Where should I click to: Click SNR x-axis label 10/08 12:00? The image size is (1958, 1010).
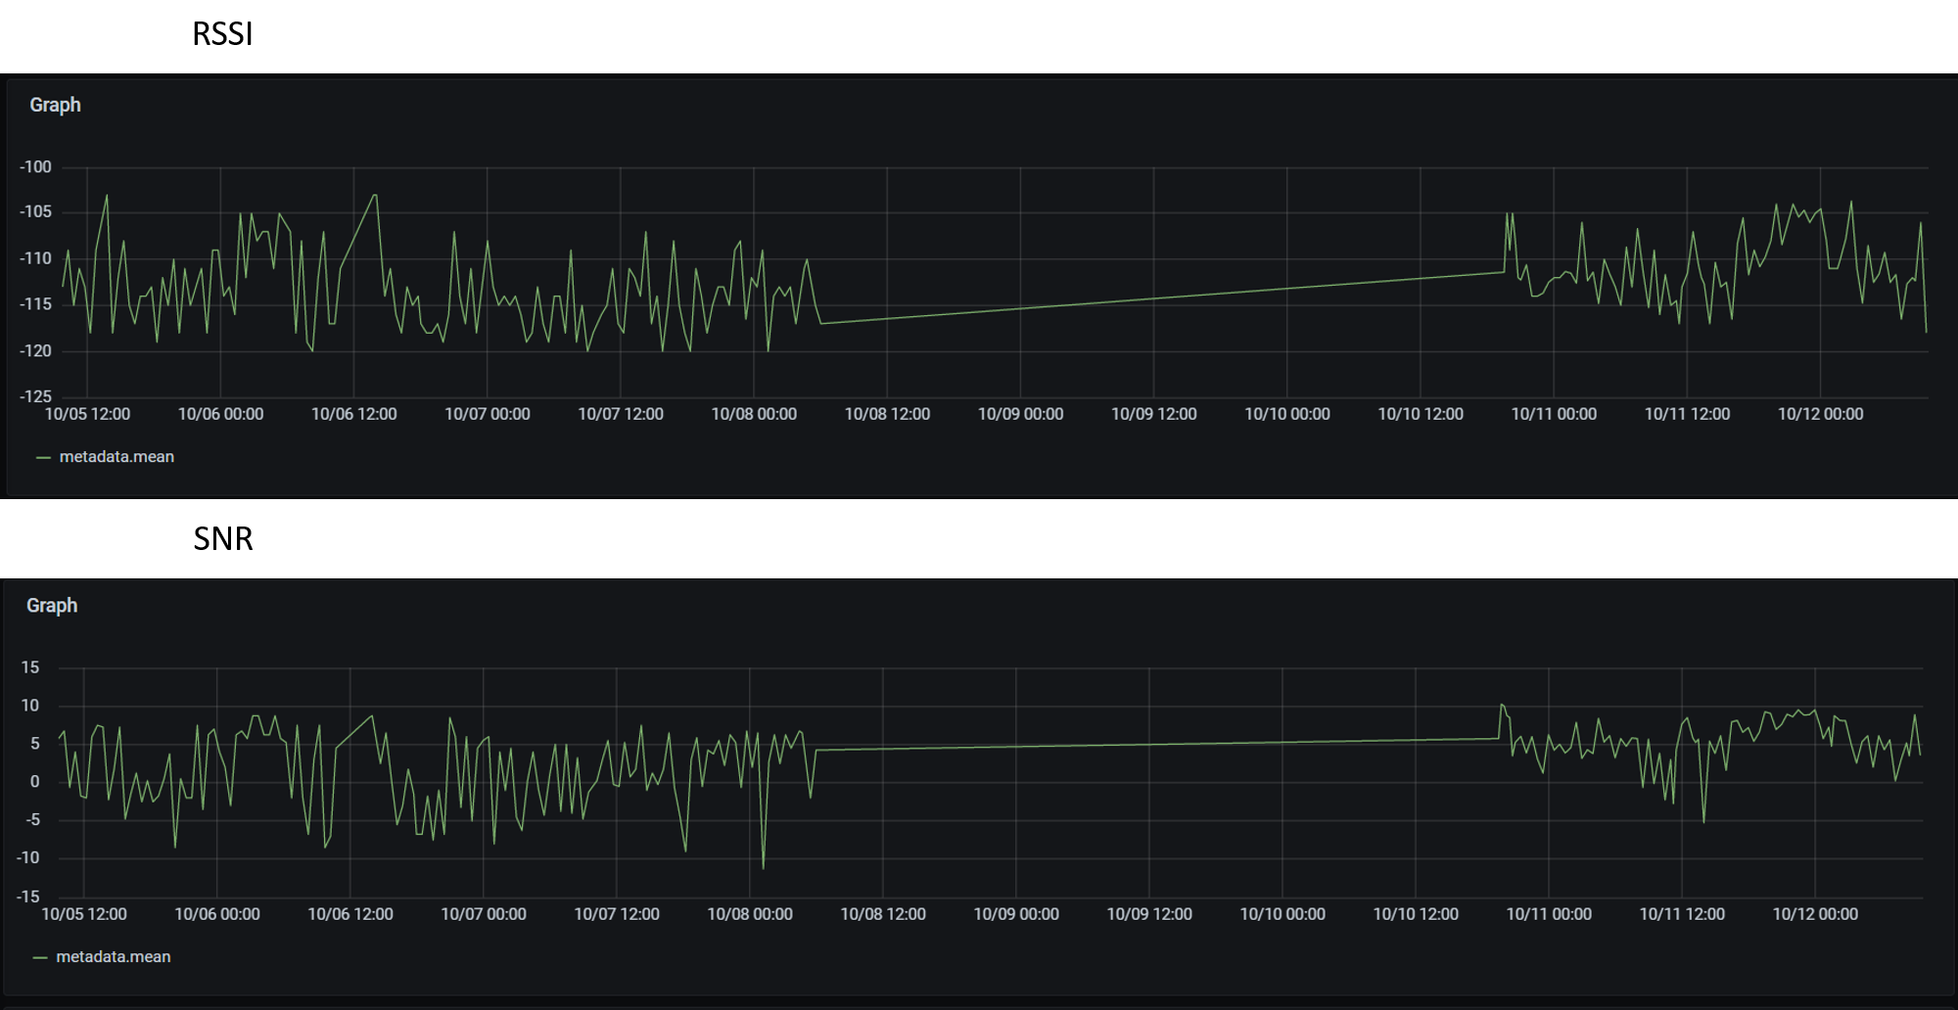pos(883,914)
